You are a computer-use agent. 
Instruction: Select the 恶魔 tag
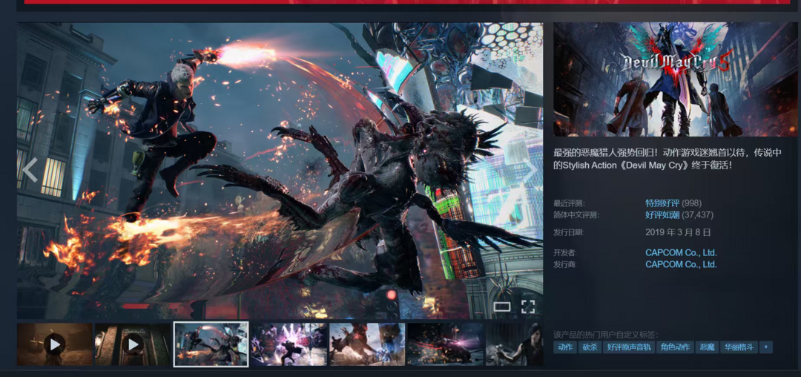[x=707, y=347]
